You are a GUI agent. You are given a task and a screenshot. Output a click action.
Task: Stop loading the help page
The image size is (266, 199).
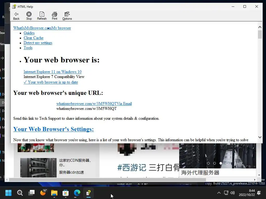[29, 16]
